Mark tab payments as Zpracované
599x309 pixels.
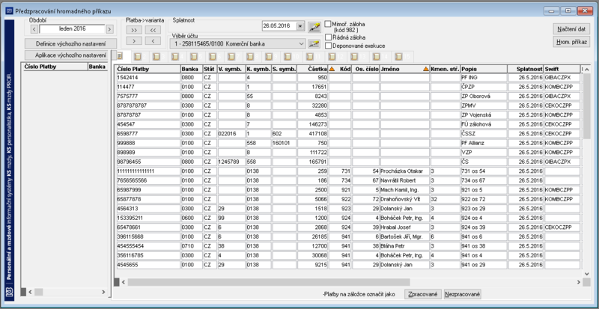(423, 294)
